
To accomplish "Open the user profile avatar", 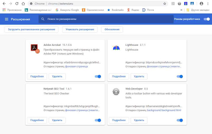I will click(x=201, y=4).
